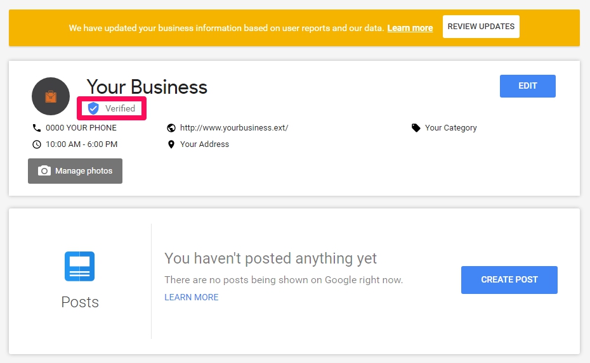Screen dimensions: 590x363
Task: Click the camera icon on Manage photos
Action: point(44,171)
